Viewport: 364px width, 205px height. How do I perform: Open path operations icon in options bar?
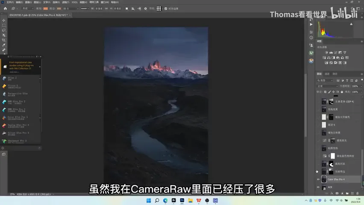coord(127,9)
